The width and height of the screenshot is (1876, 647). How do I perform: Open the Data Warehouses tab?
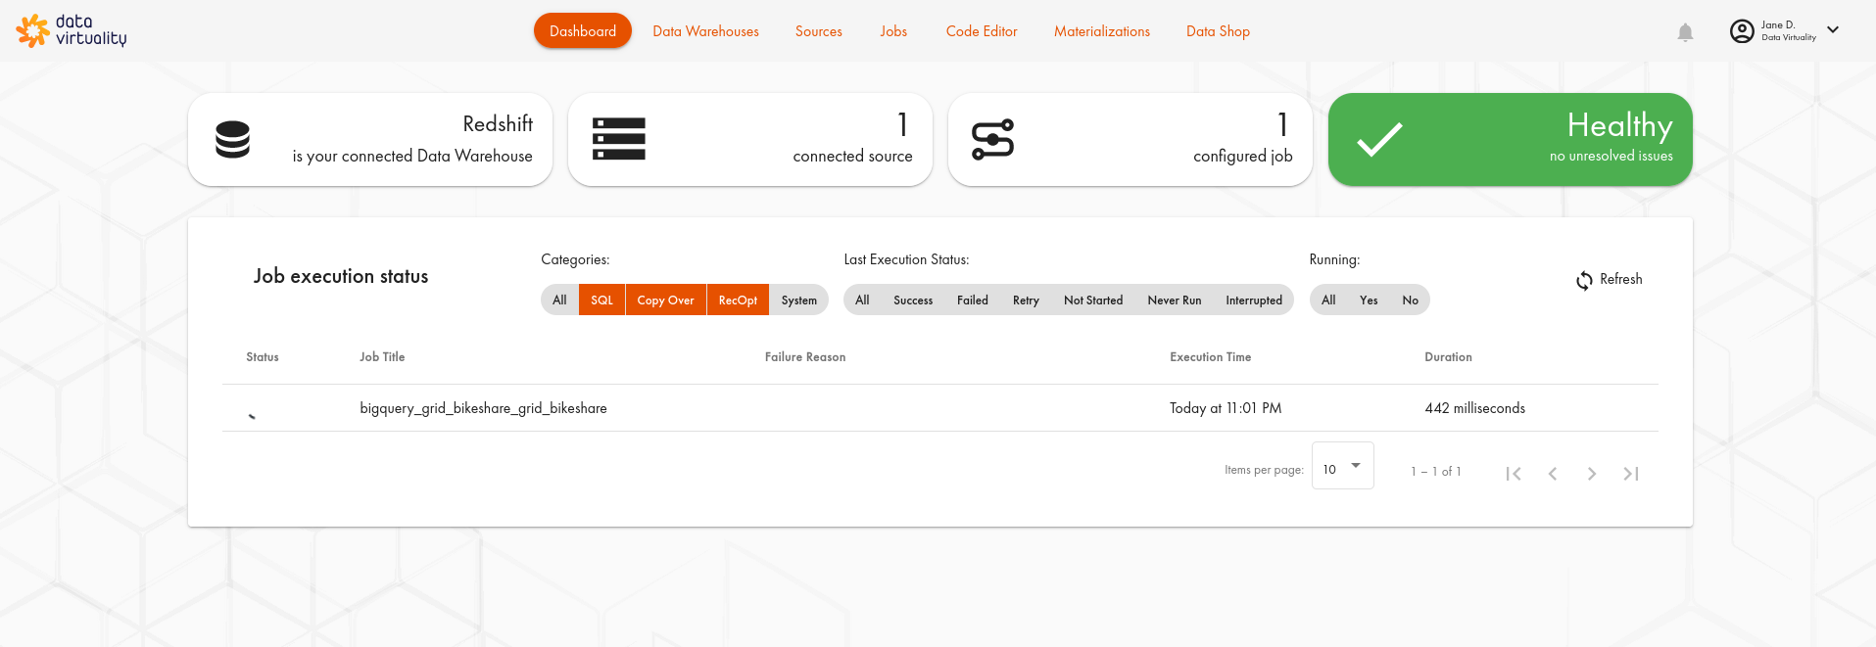(x=705, y=31)
